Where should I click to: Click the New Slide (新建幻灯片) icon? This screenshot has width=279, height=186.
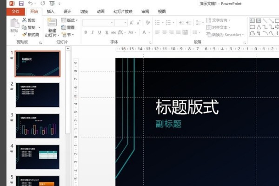coord(52,22)
